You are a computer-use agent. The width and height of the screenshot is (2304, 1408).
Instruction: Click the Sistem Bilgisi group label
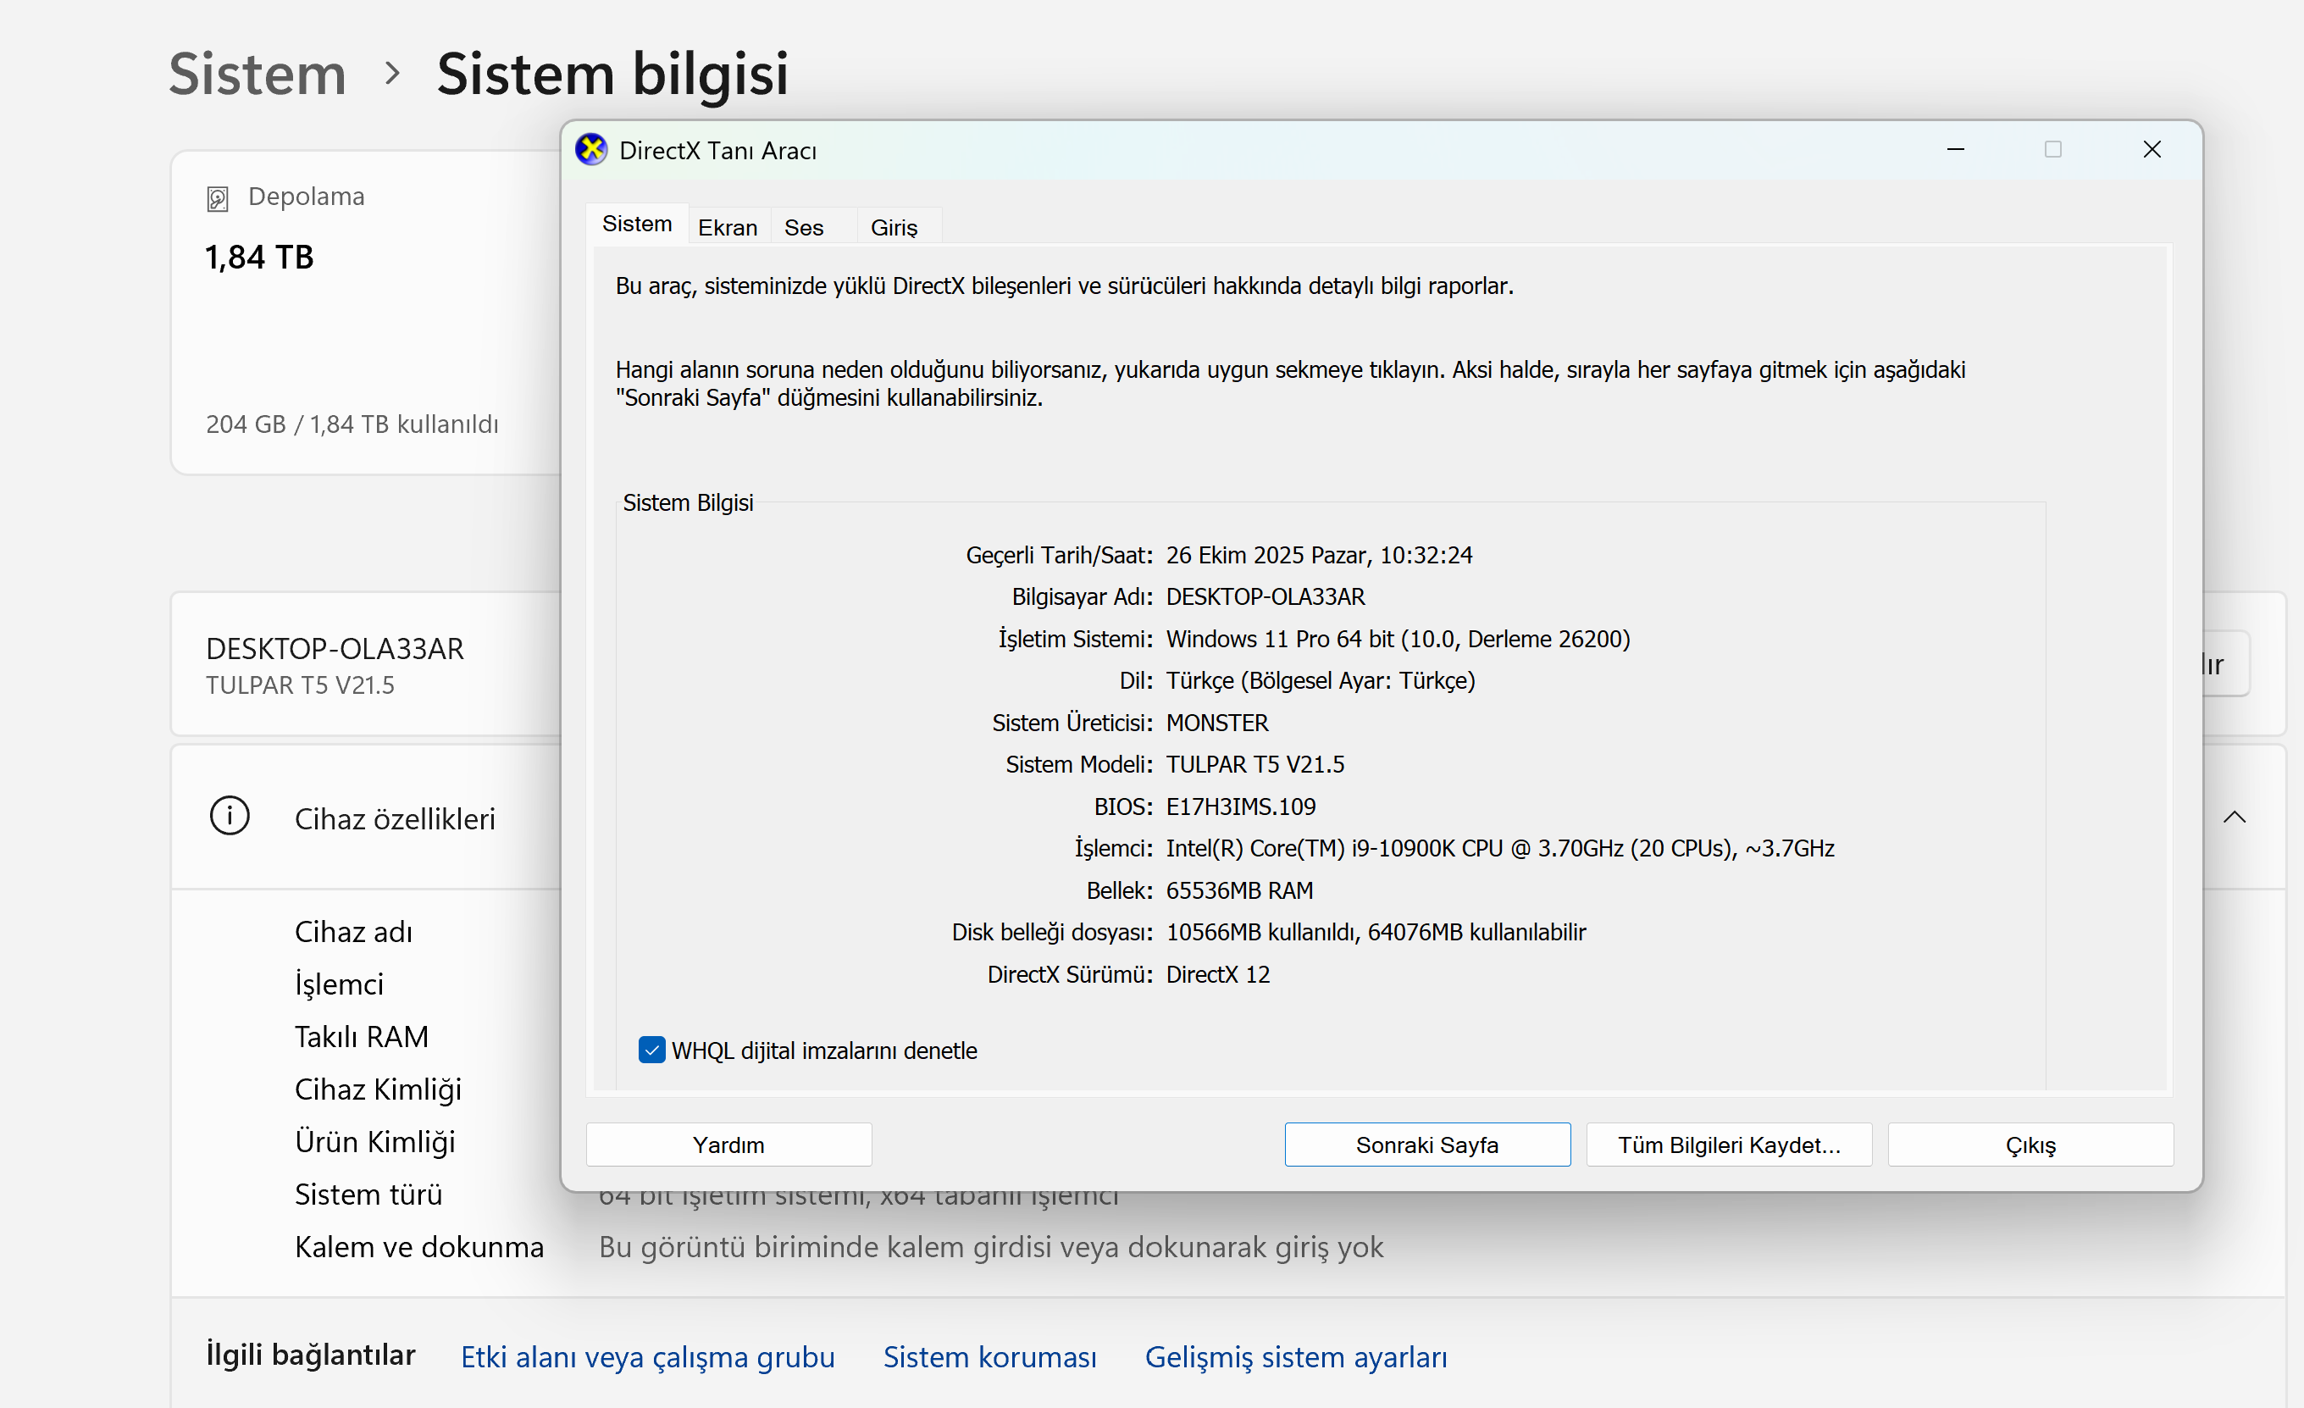pyautogui.click(x=687, y=503)
